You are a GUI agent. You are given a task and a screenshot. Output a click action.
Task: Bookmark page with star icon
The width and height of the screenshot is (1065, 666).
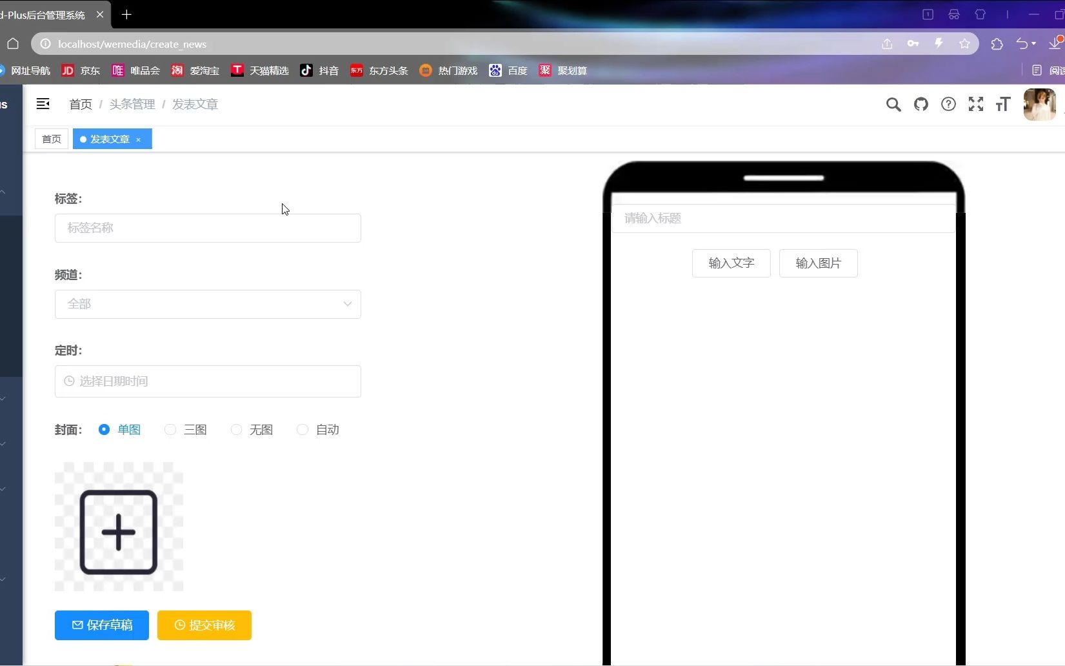pos(964,44)
